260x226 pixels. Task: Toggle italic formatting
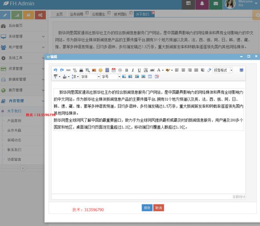click(133, 70)
